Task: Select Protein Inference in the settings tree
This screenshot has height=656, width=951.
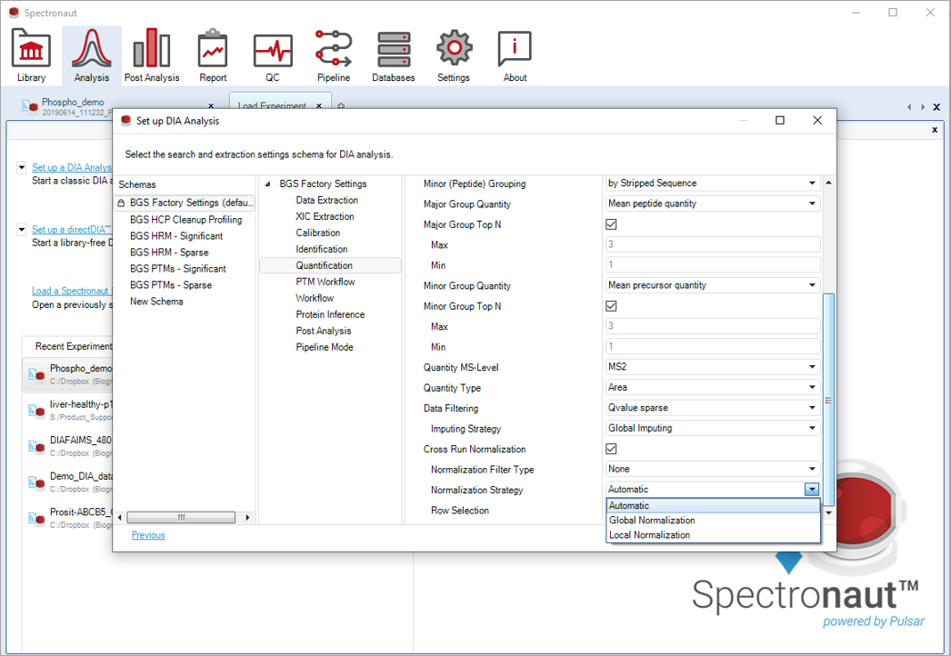Action: click(331, 314)
